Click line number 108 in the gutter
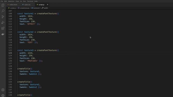Image resolution: width=173 pixels, height=97 pixels. click(x=10, y=13)
